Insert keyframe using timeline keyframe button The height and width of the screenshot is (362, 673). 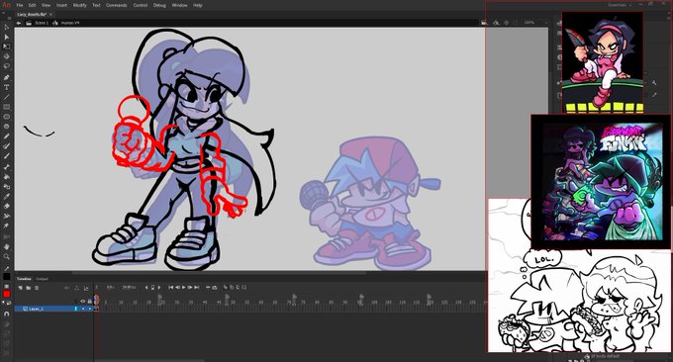pyautogui.click(x=152, y=287)
